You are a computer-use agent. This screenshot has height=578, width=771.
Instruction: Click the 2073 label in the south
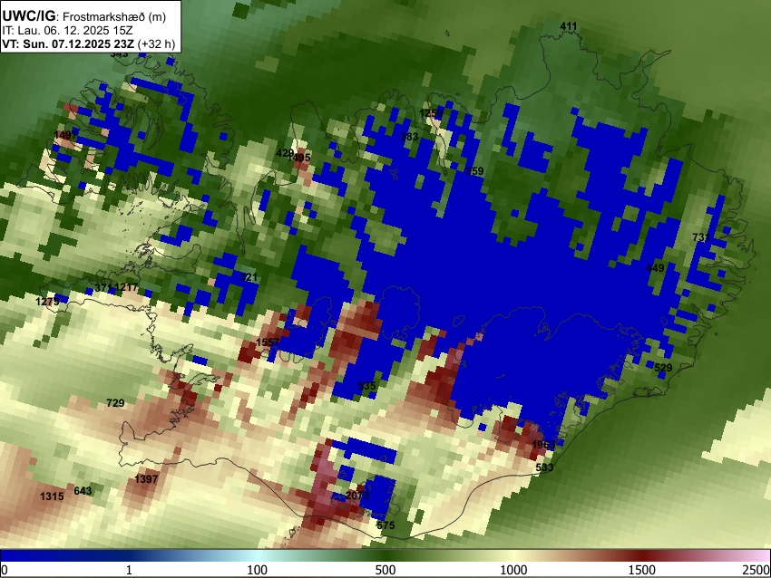(x=357, y=496)
